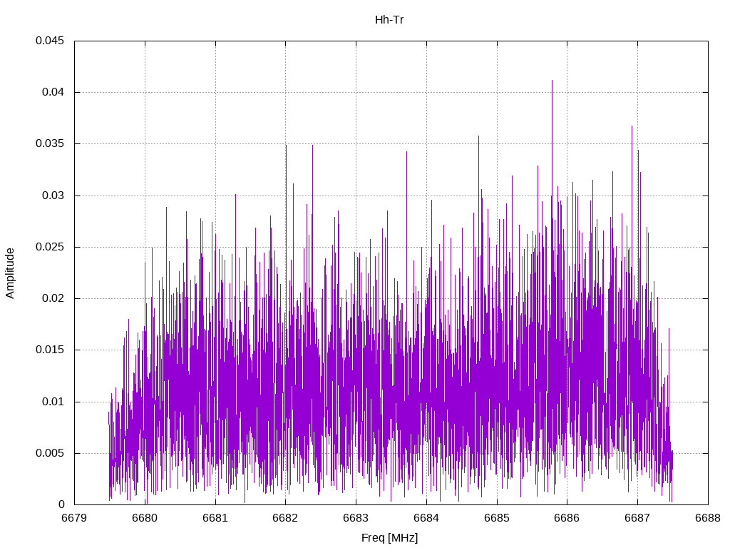The height and width of the screenshot is (548, 730).
Task: Click the y-axis tick label 0.02
Action: [x=53, y=299]
